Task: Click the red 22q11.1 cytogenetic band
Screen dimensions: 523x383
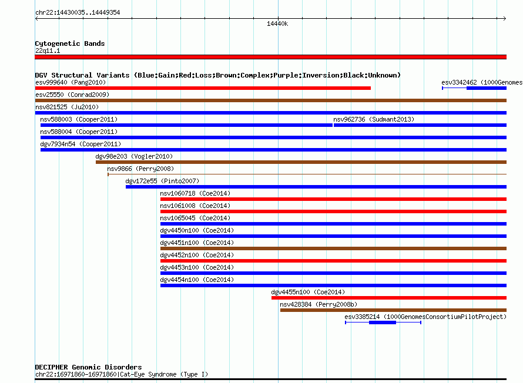Action: click(x=271, y=57)
